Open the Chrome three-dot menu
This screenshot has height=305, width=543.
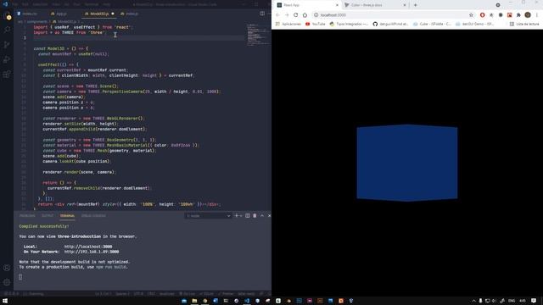537,15
